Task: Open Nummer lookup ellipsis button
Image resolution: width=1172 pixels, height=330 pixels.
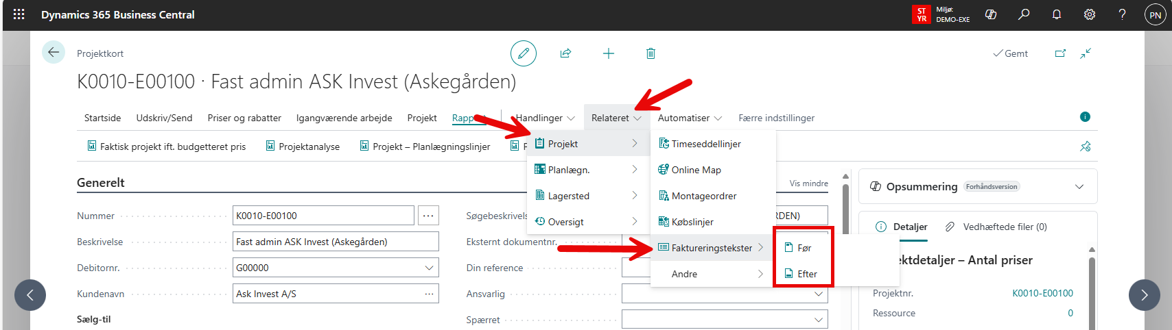Action: [x=428, y=216]
